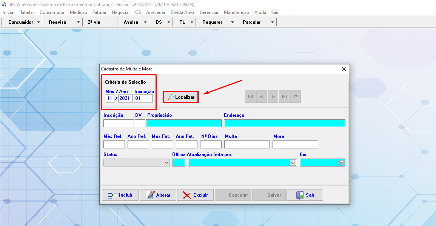Open the Consumidor toolbar dropdown arrow
436x226 pixels.
pyautogui.click(x=39, y=22)
